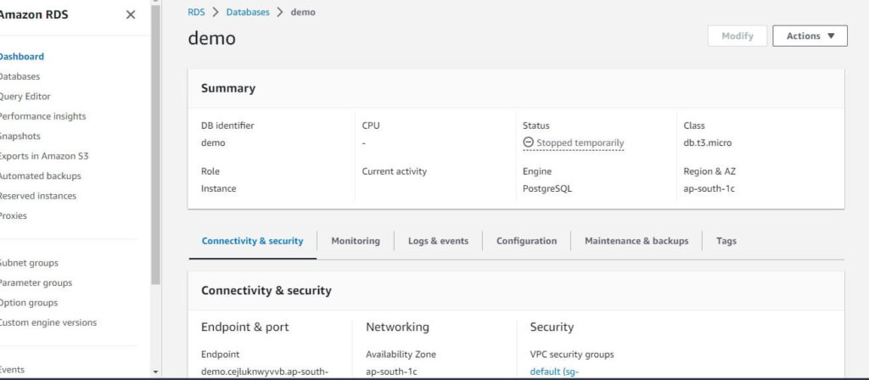869x380 pixels.
Task: Click the Summary panel heading
Action: point(228,88)
